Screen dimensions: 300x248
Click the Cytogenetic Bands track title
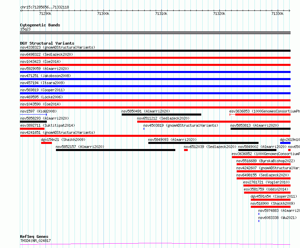(40, 25)
